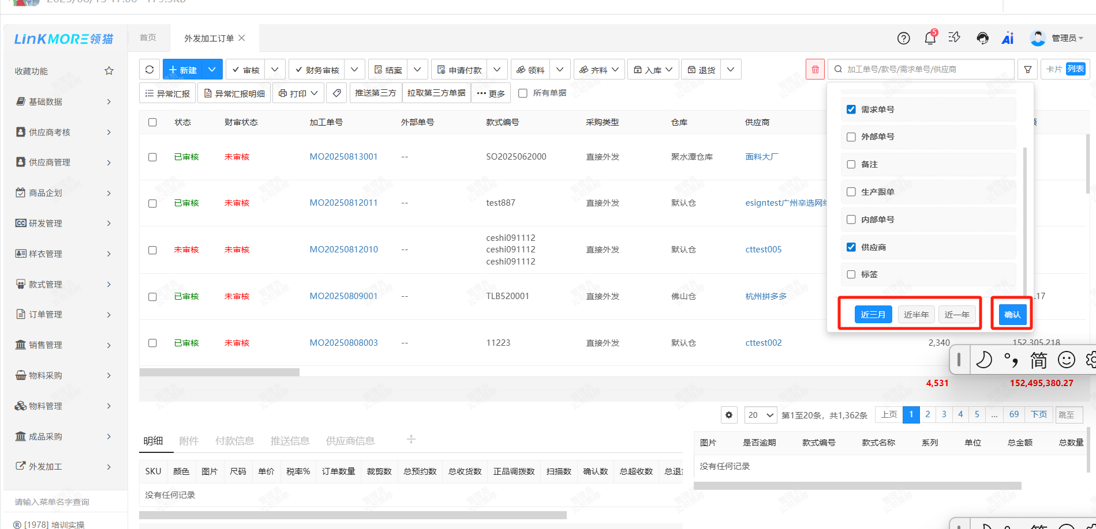The height and width of the screenshot is (529, 1096).
Task: Expand the 新建 dropdown arrow
Action: pyautogui.click(x=212, y=70)
